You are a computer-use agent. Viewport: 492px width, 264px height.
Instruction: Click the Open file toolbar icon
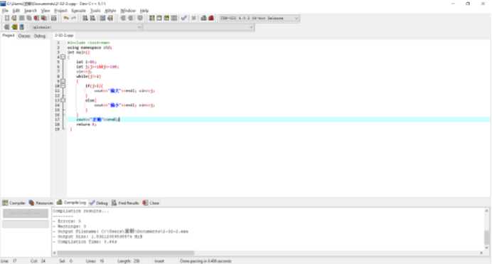pyautogui.click(x=14, y=19)
